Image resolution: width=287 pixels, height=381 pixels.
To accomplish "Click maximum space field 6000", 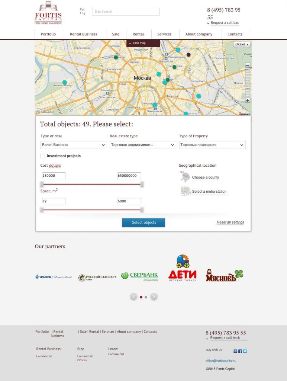I will point(129,201).
